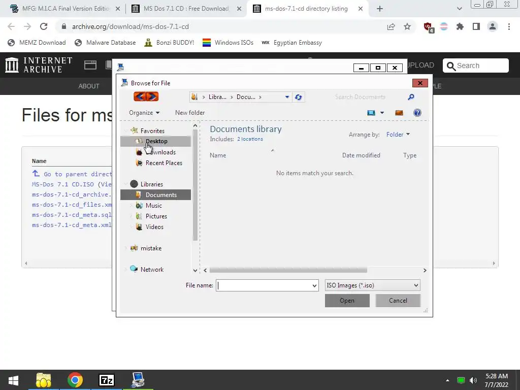The width and height of the screenshot is (520, 390).
Task: Sort by Date modified column header
Action: click(x=361, y=155)
